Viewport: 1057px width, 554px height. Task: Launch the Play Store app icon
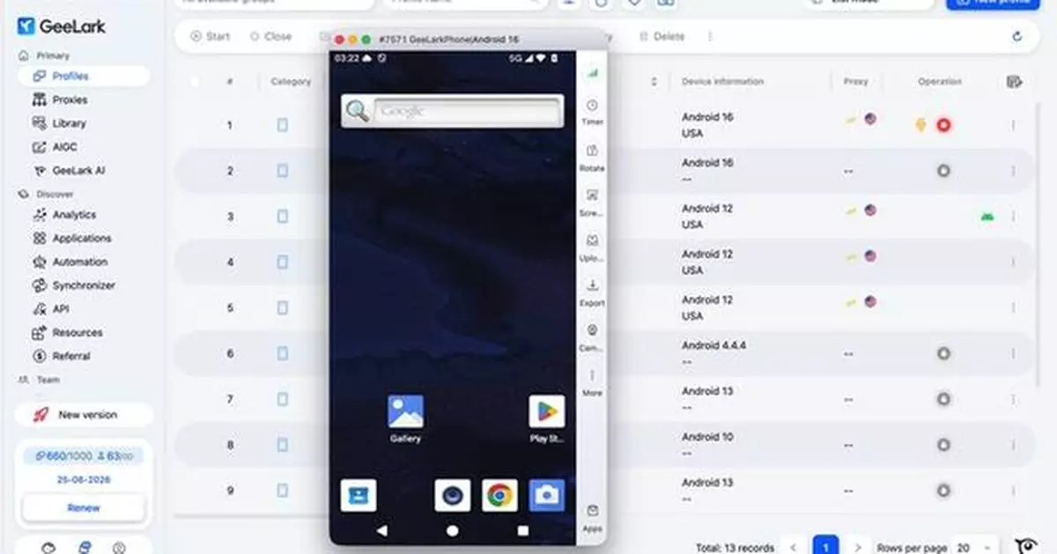pyautogui.click(x=546, y=411)
